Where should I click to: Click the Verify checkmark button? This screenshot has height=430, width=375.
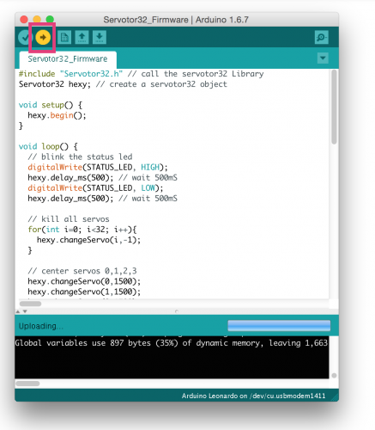[24, 38]
